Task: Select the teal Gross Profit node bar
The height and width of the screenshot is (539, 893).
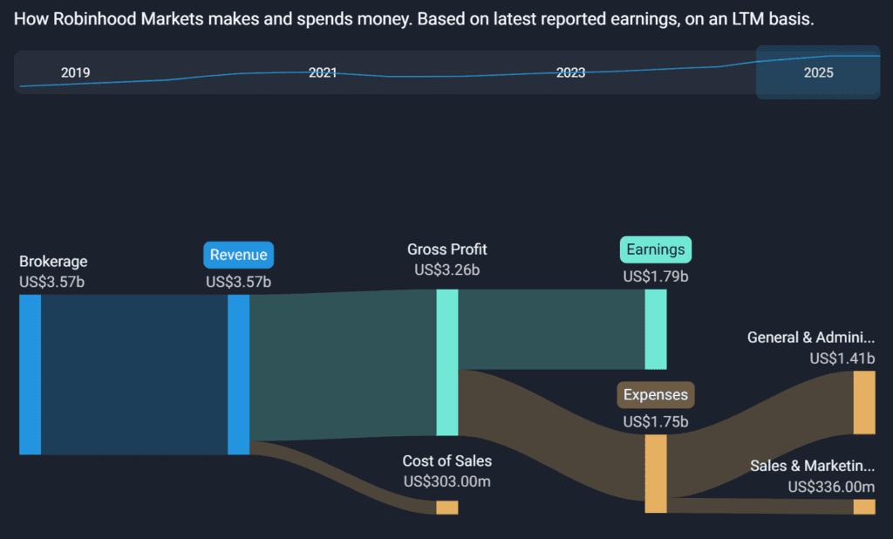Action: [447, 362]
